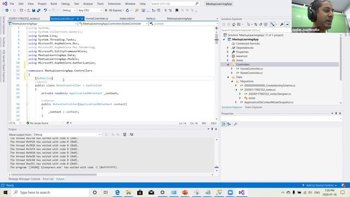Image resolution: width=350 pixels, height=197 pixels.
Task: Open the File menu
Action: pos(12,4)
